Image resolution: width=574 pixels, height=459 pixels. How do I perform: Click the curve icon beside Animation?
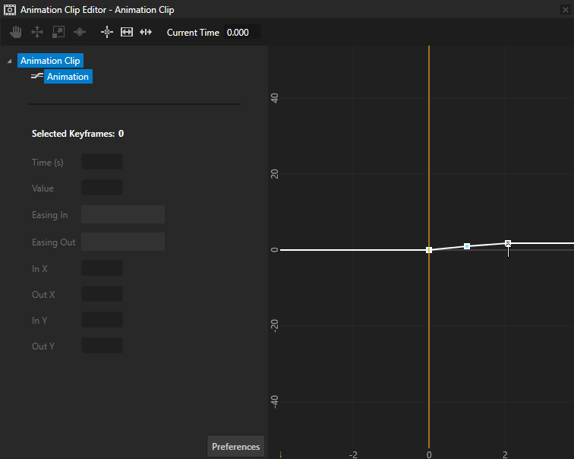click(x=36, y=77)
